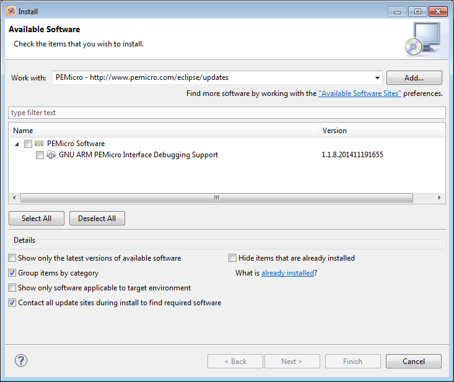Check the PEMicro Software category checkbox
454x382 pixels.
pyautogui.click(x=28, y=144)
